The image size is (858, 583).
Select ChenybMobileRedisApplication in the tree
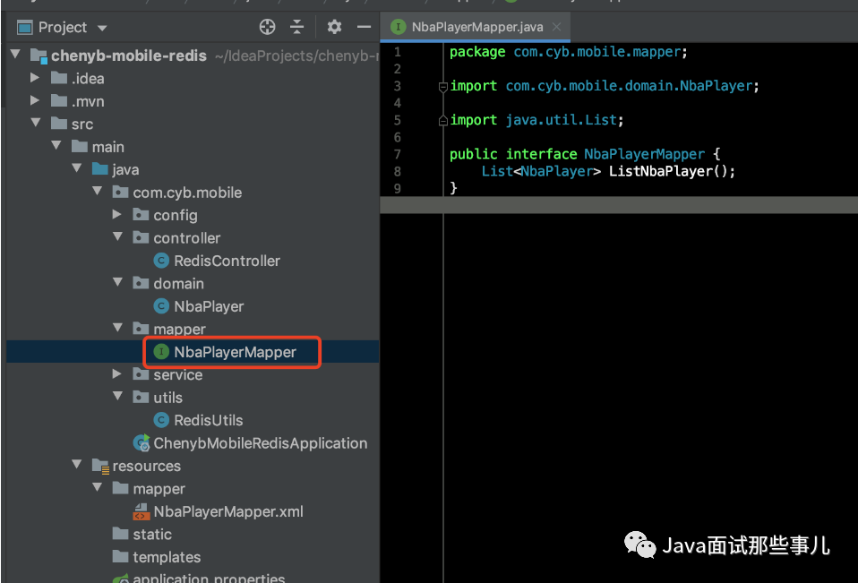260,443
